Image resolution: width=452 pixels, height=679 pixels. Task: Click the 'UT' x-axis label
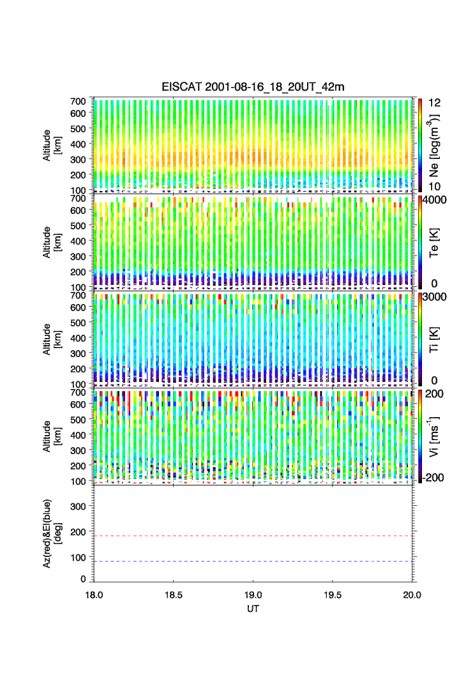tap(253, 608)
